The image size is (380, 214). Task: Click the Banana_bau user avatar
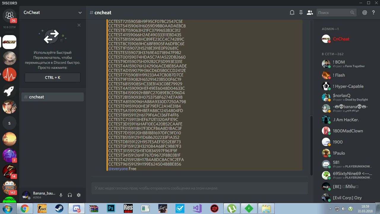26,195
